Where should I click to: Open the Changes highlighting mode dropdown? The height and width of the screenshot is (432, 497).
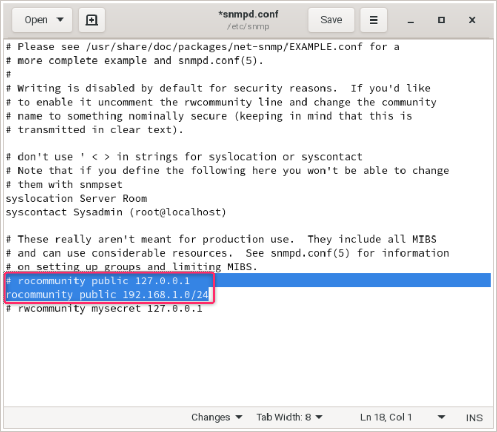point(217,417)
